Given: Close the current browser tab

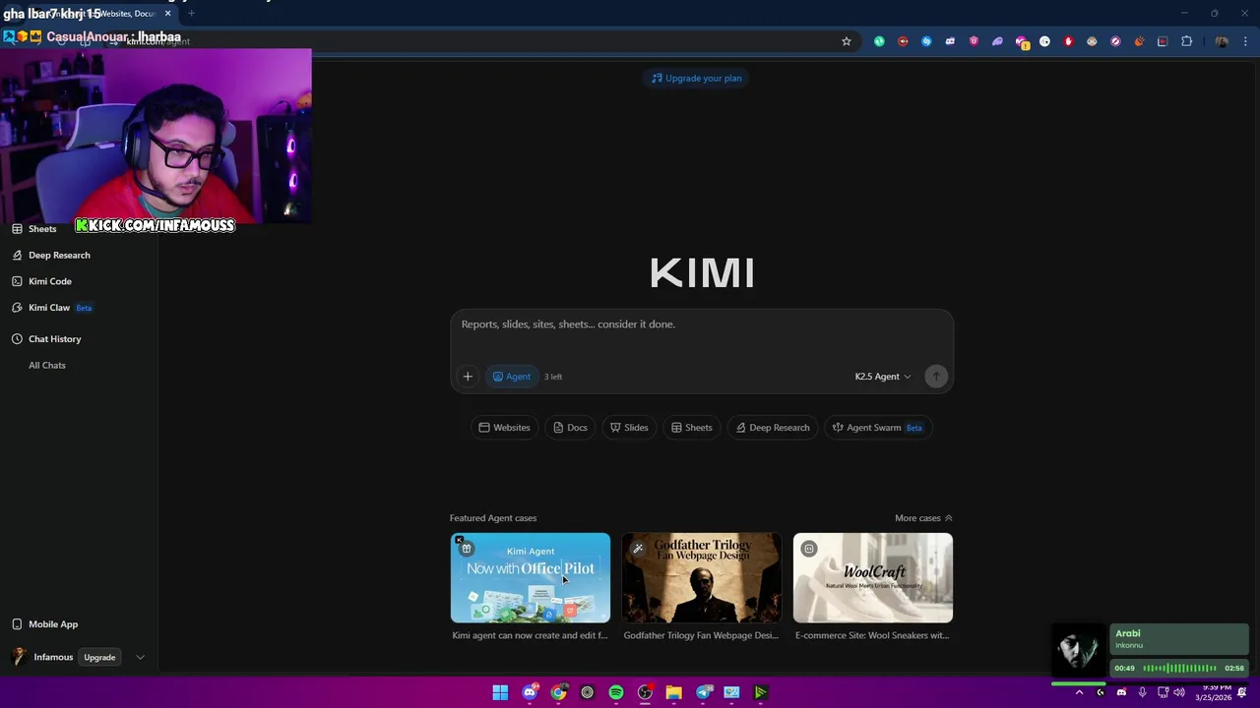Looking at the screenshot, I should 167,14.
